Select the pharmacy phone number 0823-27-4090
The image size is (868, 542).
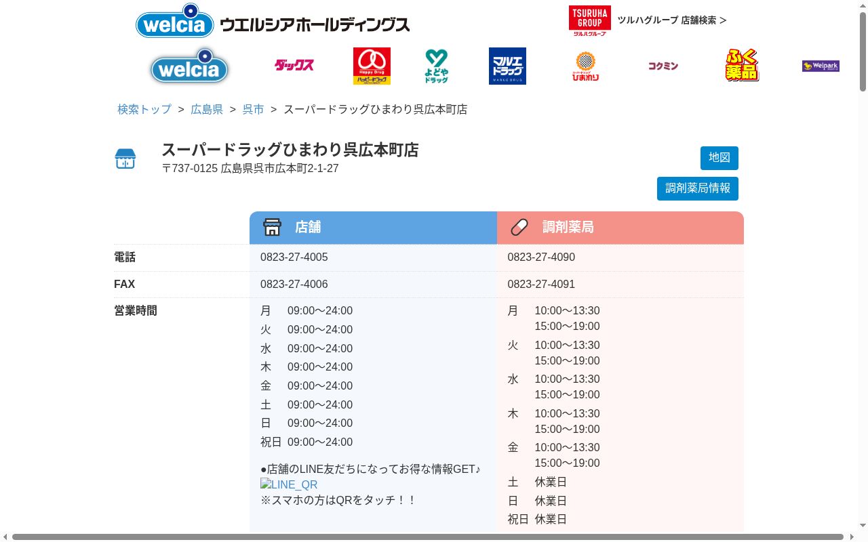click(541, 257)
